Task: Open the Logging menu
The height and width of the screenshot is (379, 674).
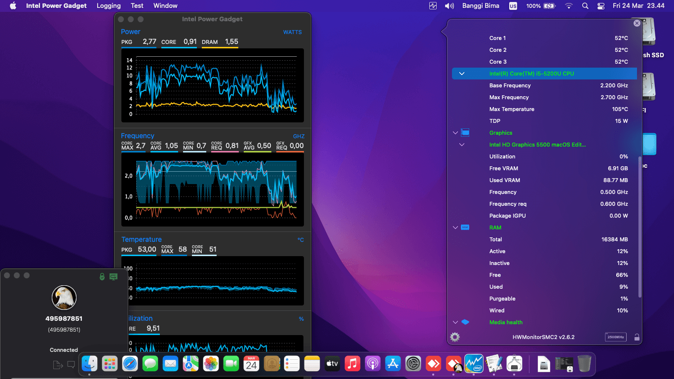Action: point(109,5)
